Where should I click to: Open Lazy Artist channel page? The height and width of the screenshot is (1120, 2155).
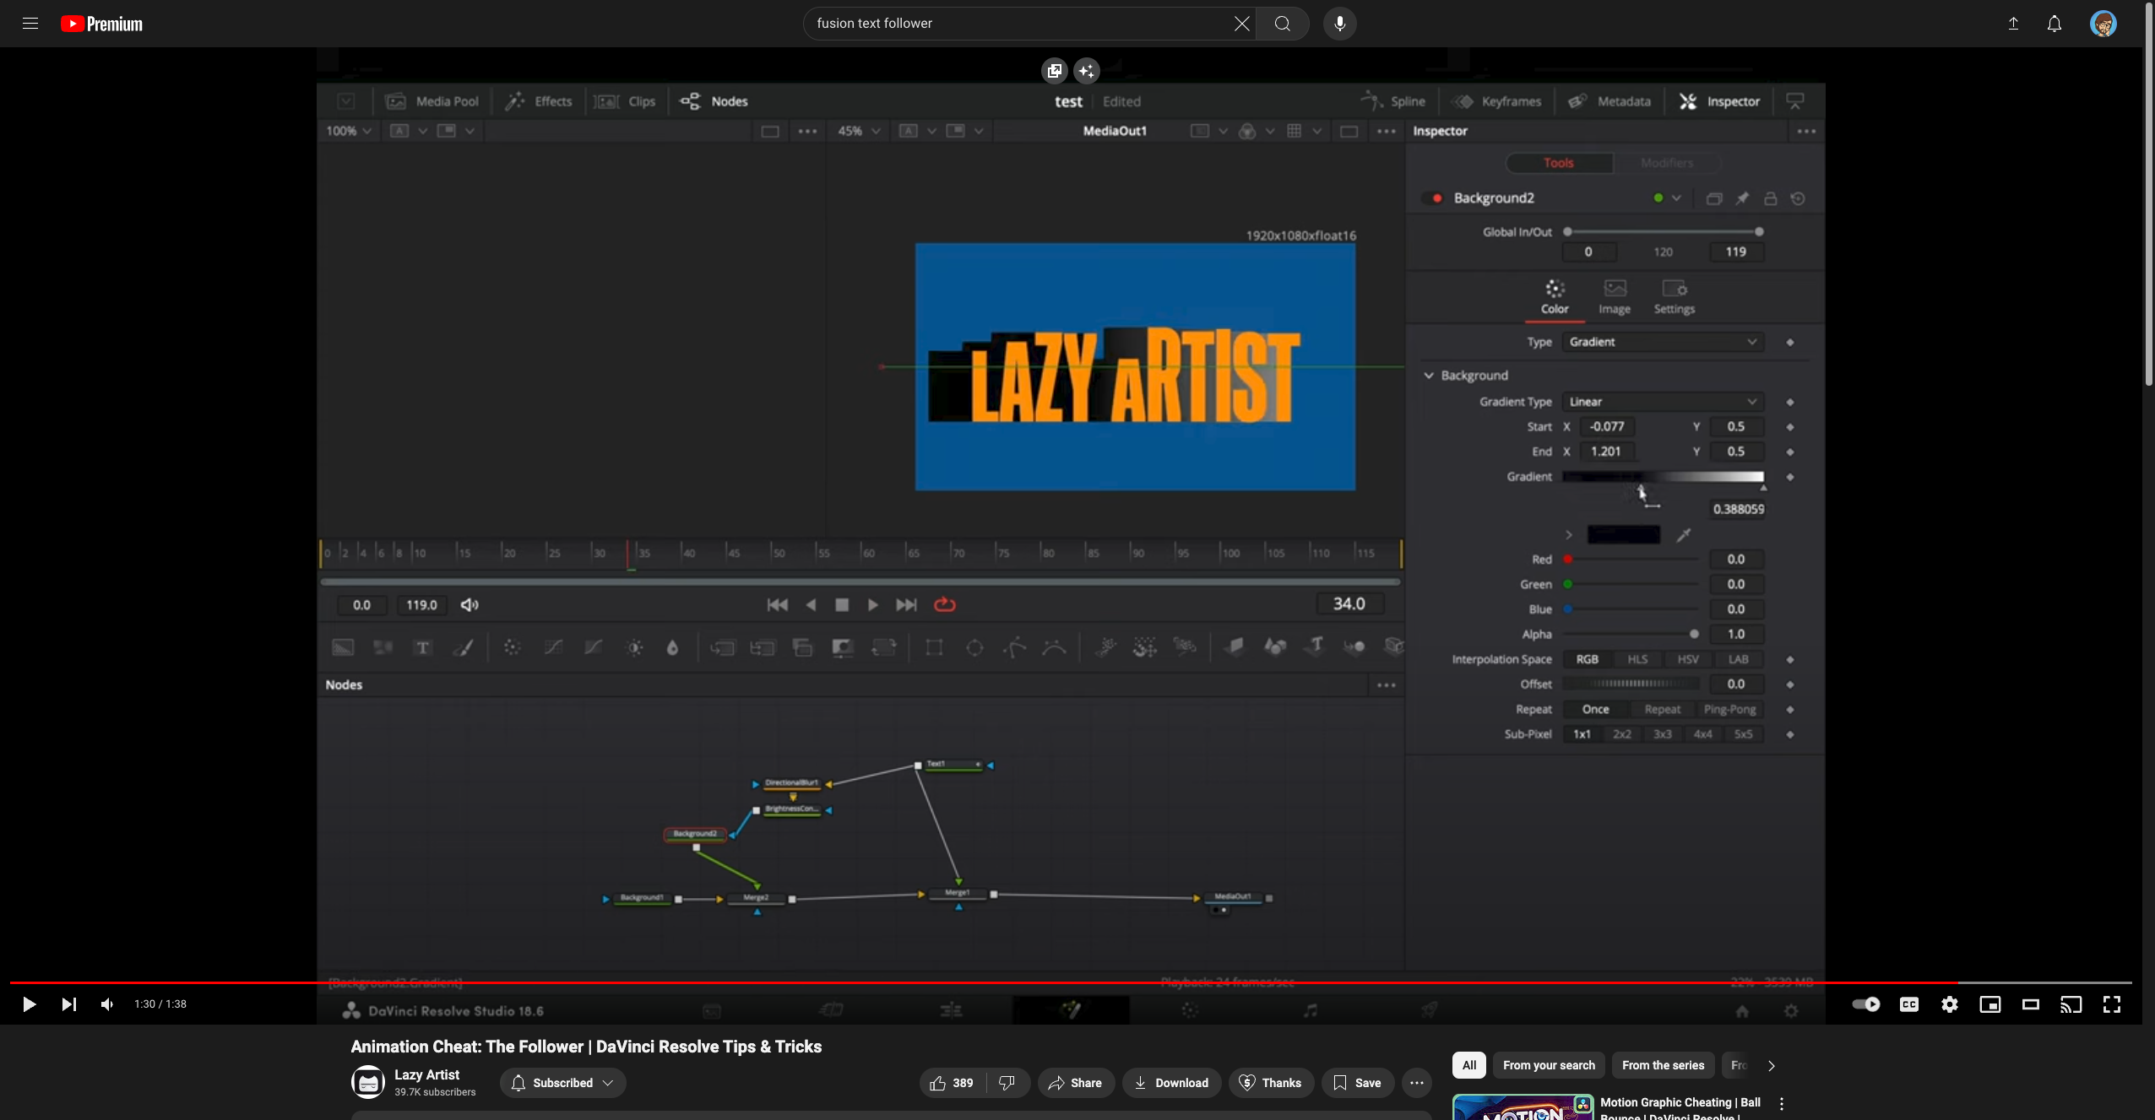click(426, 1074)
